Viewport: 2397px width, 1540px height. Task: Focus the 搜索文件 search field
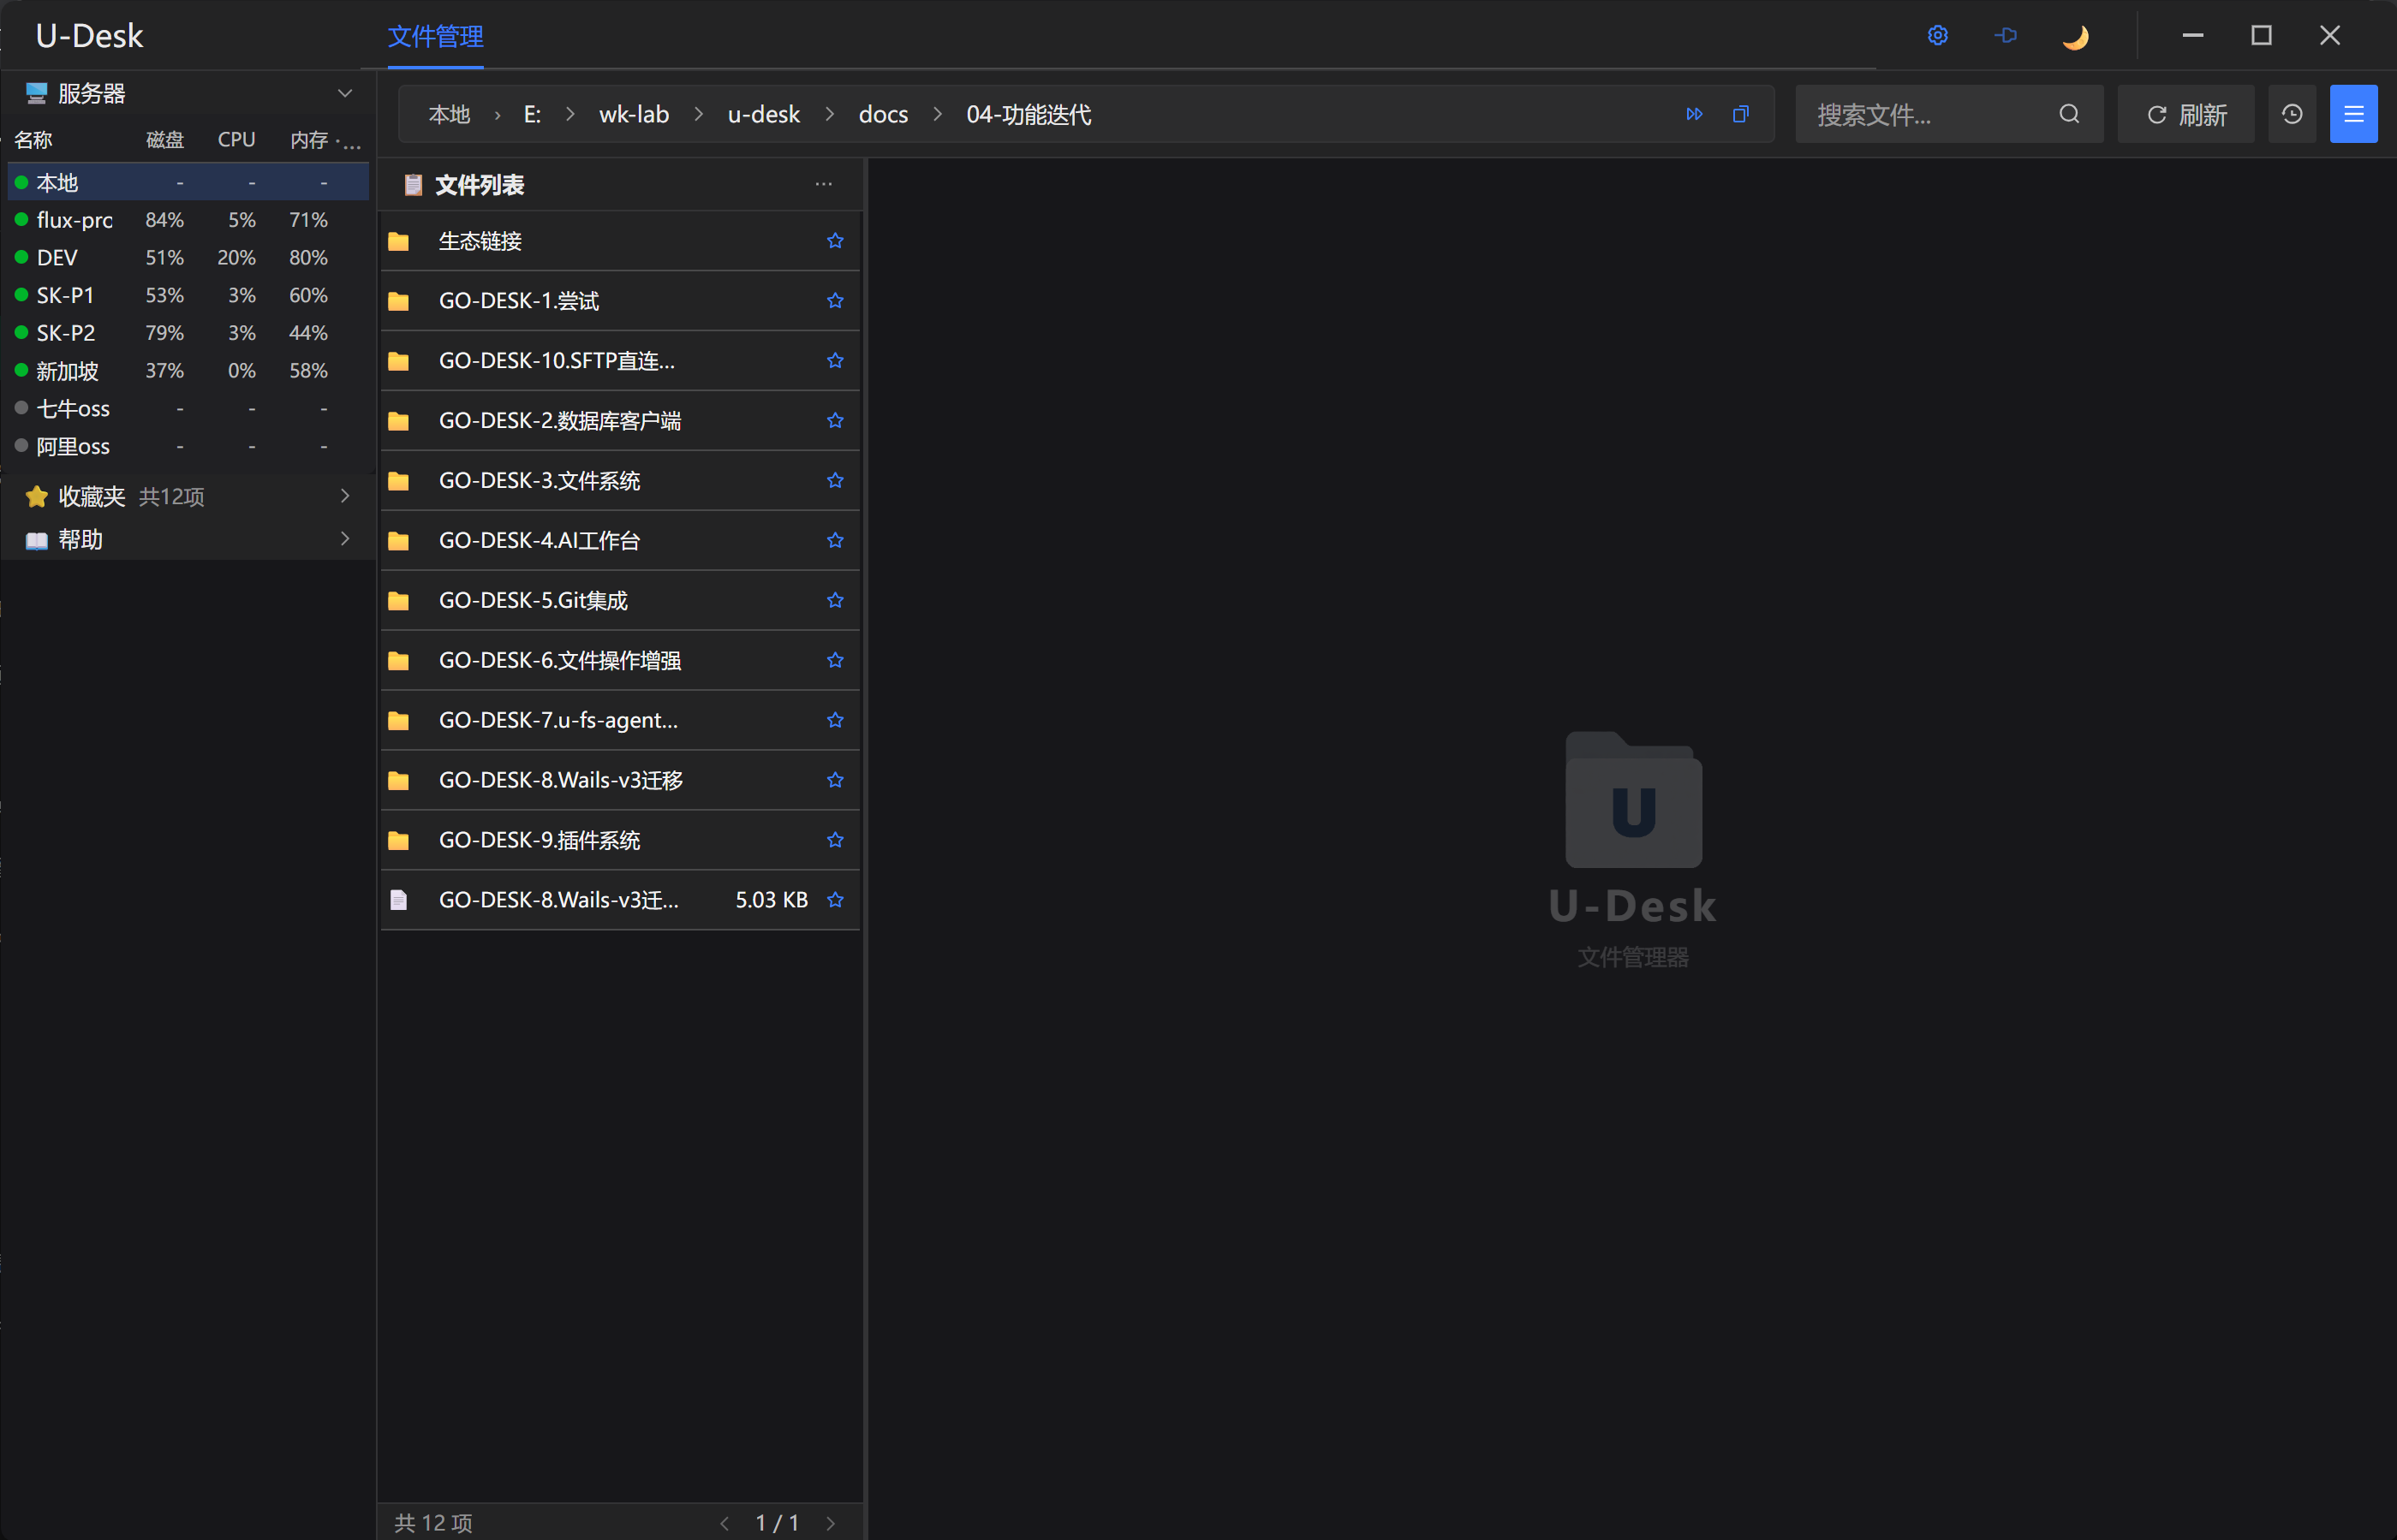(1949, 114)
